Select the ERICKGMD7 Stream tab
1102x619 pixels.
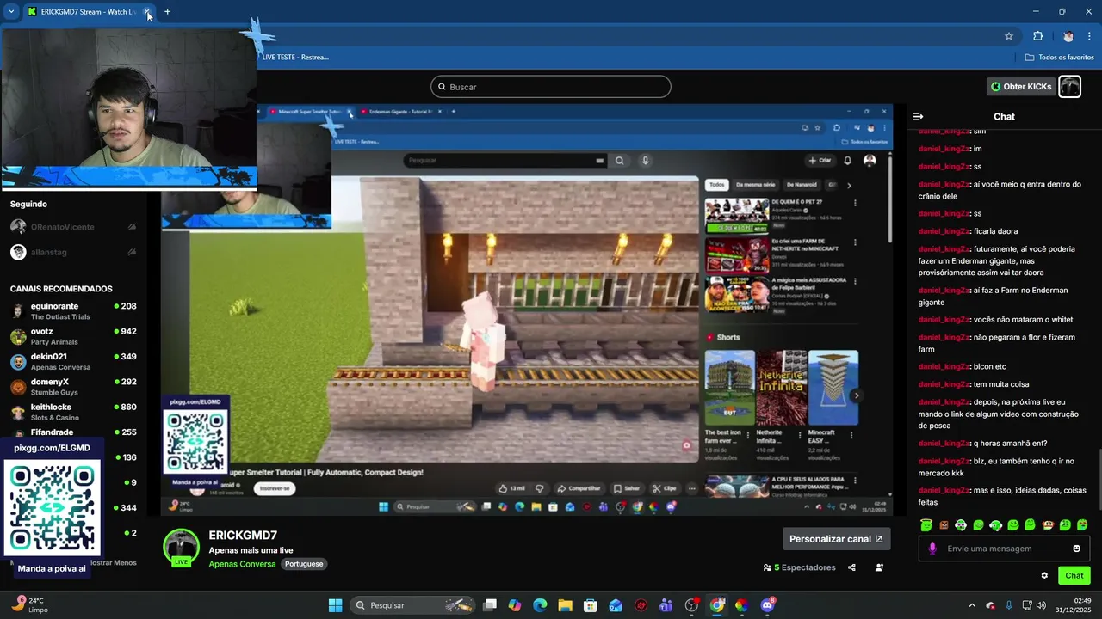[83, 12]
